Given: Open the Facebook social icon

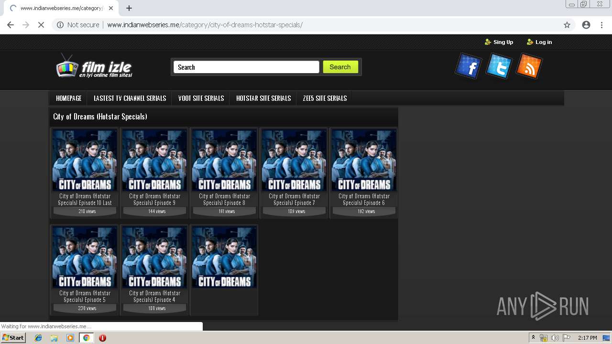Looking at the screenshot, I should tap(468, 66).
